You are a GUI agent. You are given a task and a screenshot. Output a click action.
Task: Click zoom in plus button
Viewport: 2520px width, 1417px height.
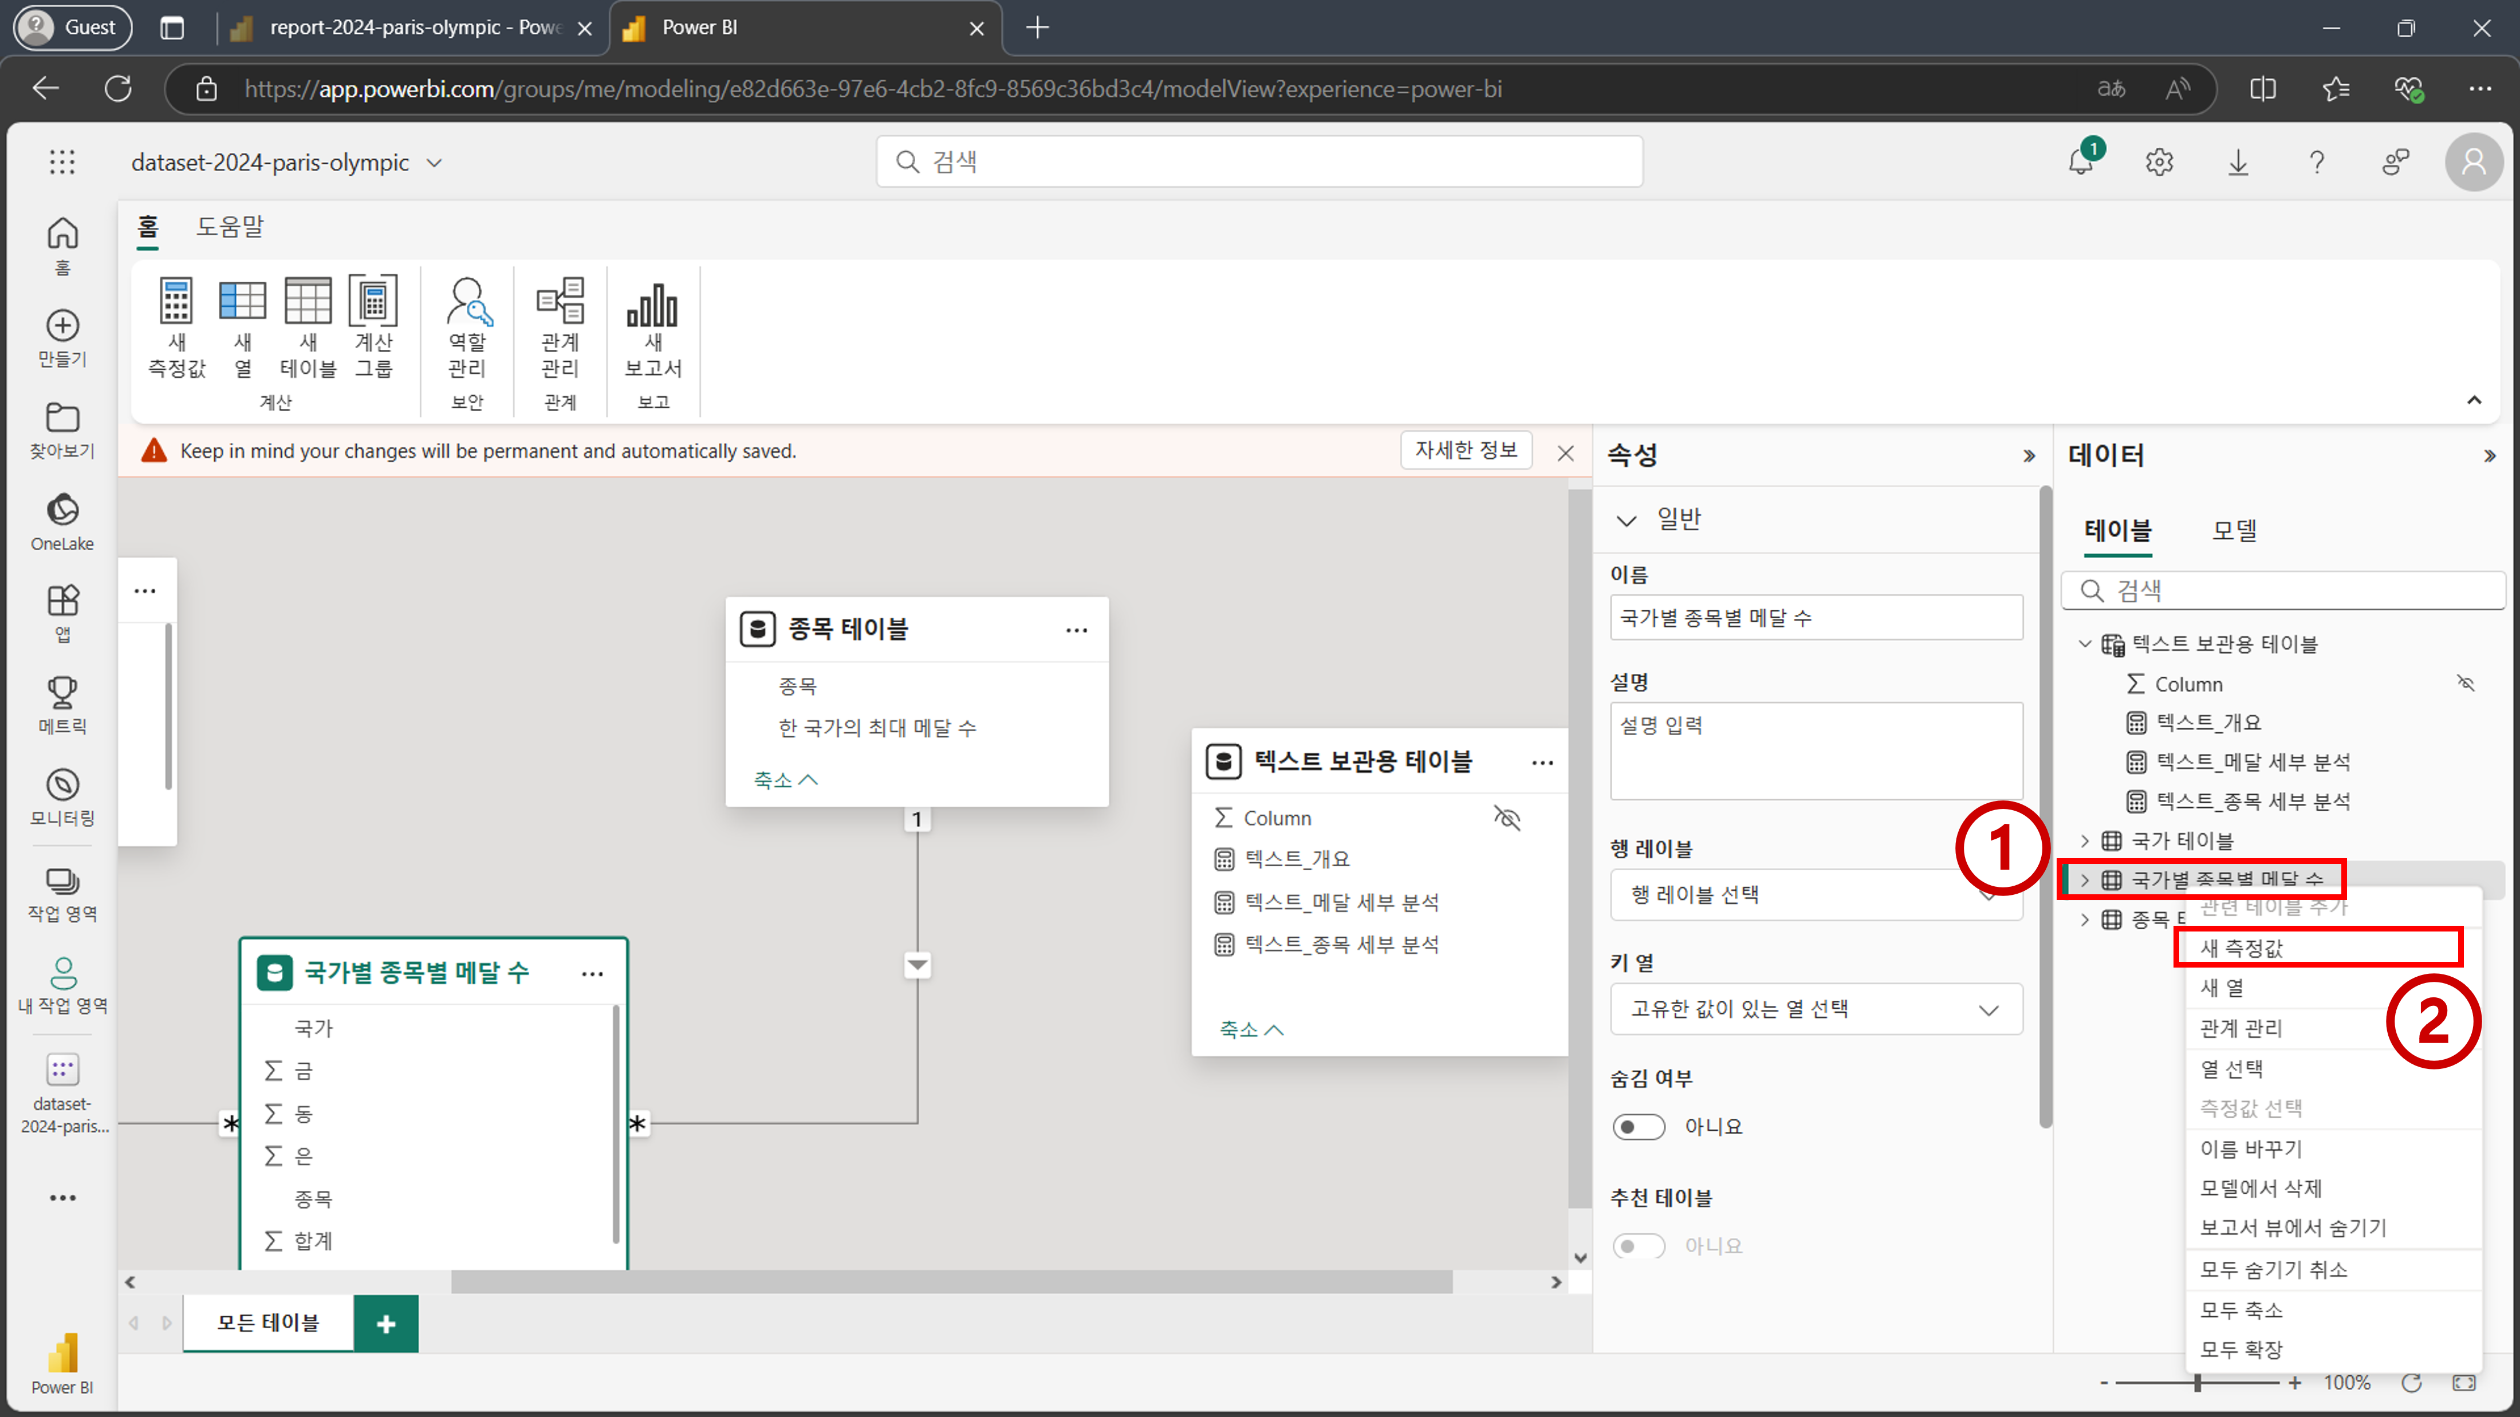tap(2295, 1383)
